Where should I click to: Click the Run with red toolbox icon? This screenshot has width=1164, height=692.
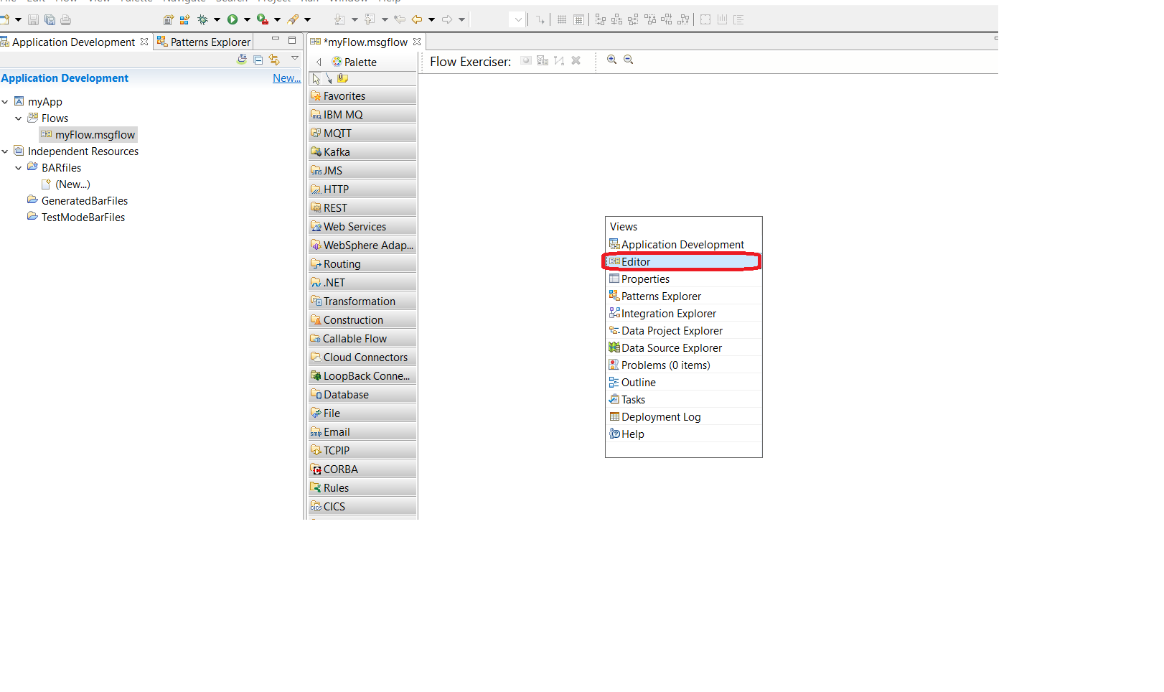(x=263, y=19)
